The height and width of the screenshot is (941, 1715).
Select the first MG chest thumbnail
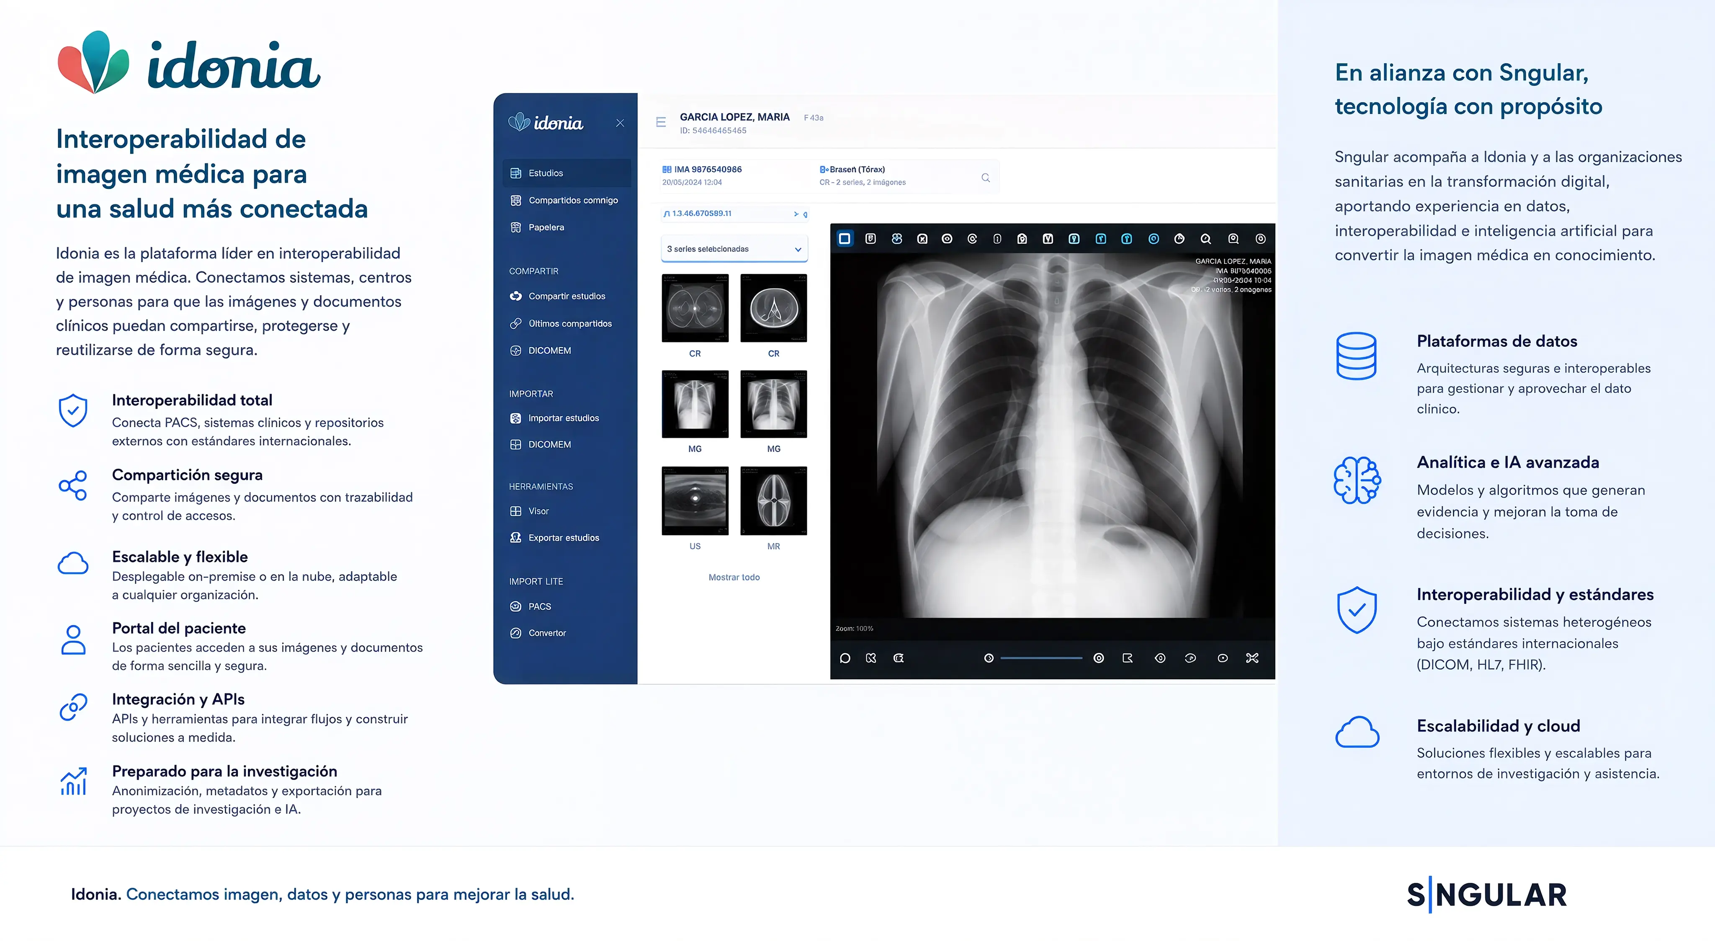[695, 404]
